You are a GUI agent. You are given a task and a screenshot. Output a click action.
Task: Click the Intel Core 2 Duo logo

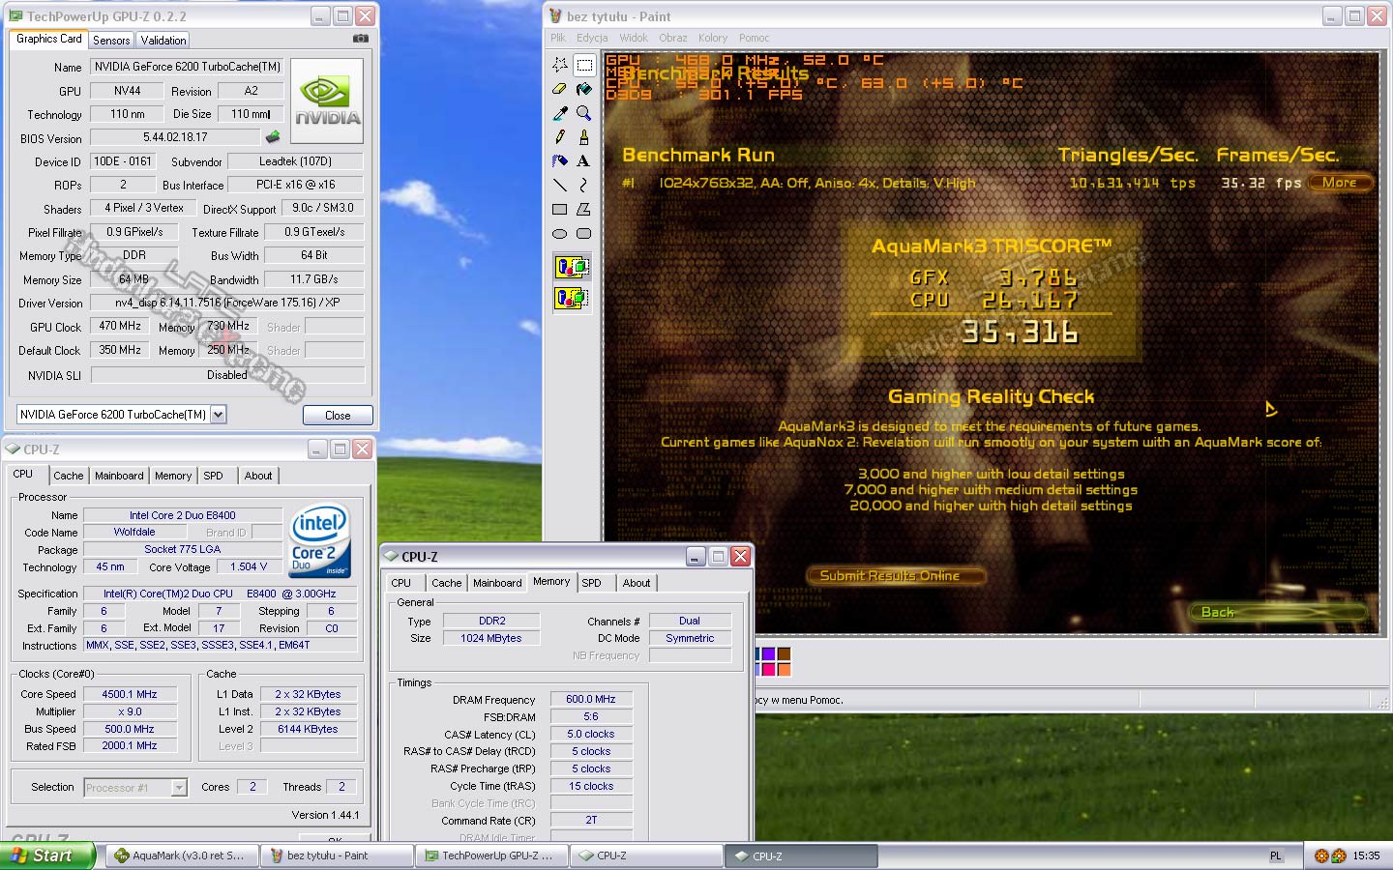(320, 540)
